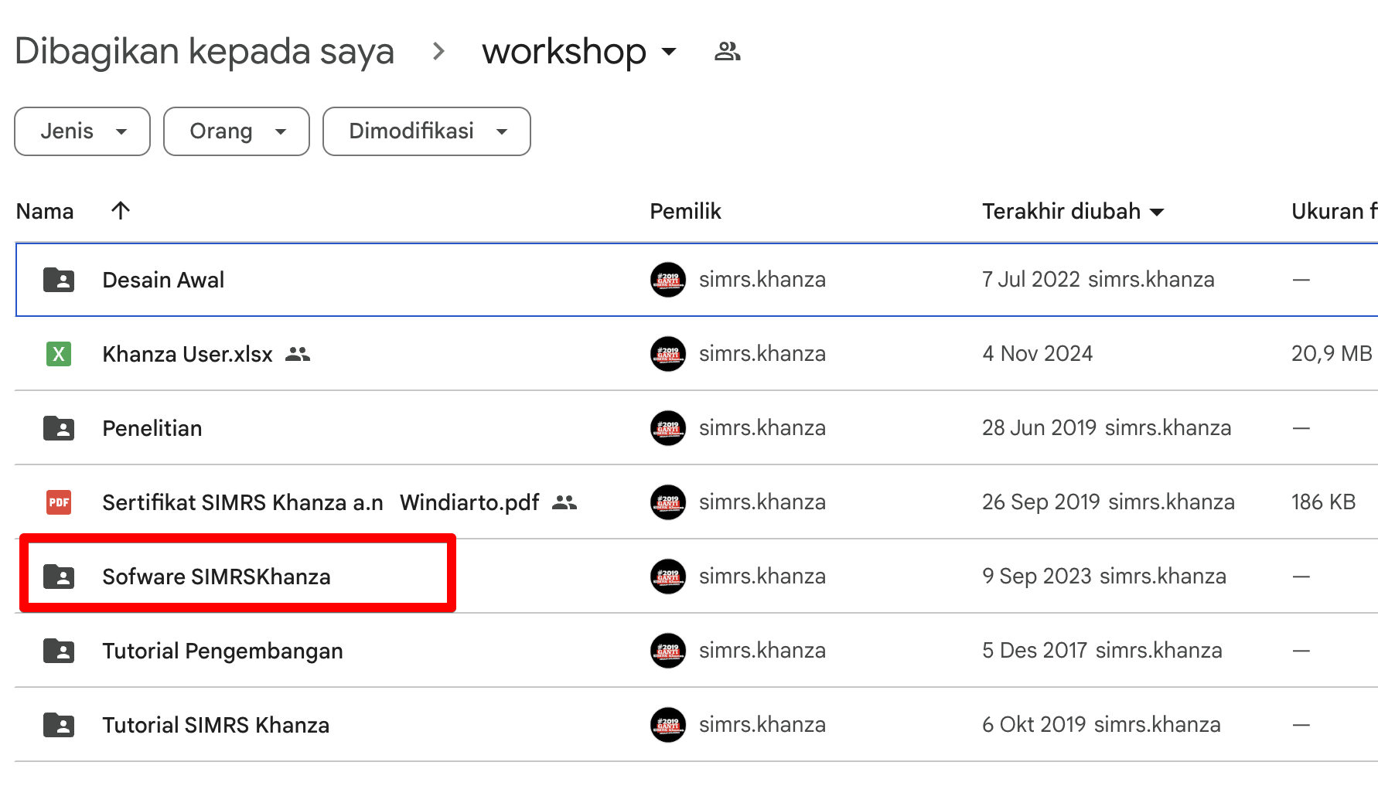The height and width of the screenshot is (796, 1378).
Task: Click owner avatar in Tutorial SIMRS Khanza row
Action: [x=668, y=725]
